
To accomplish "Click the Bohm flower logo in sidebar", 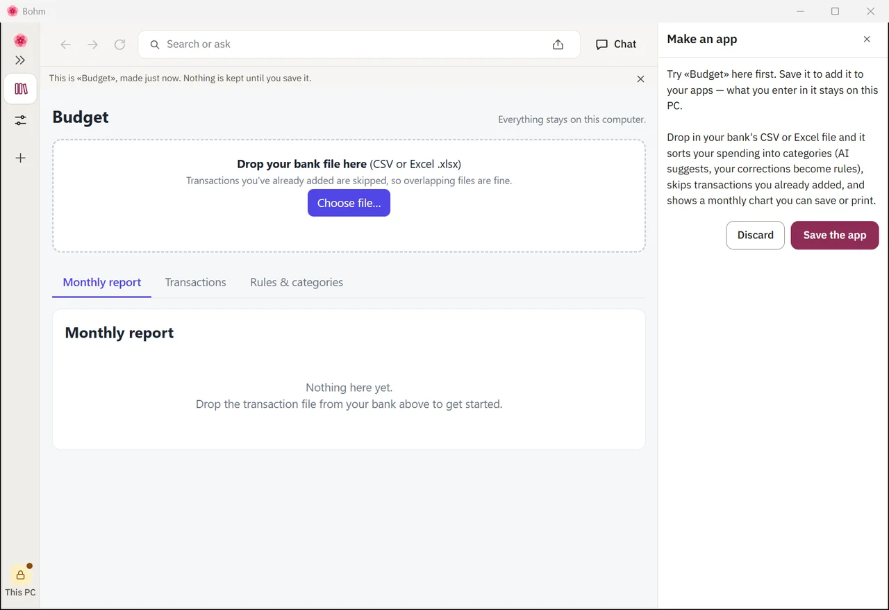I will (x=20, y=40).
